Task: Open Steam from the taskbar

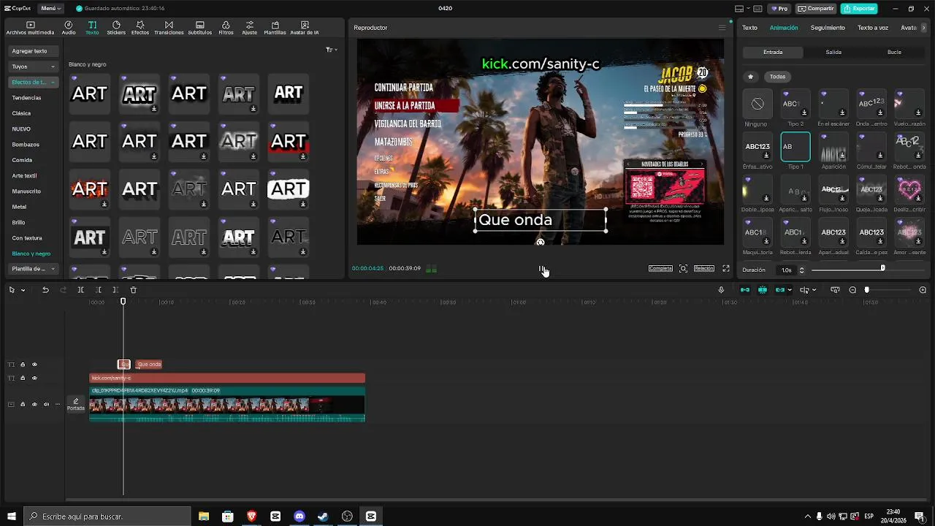Action: coord(323,517)
